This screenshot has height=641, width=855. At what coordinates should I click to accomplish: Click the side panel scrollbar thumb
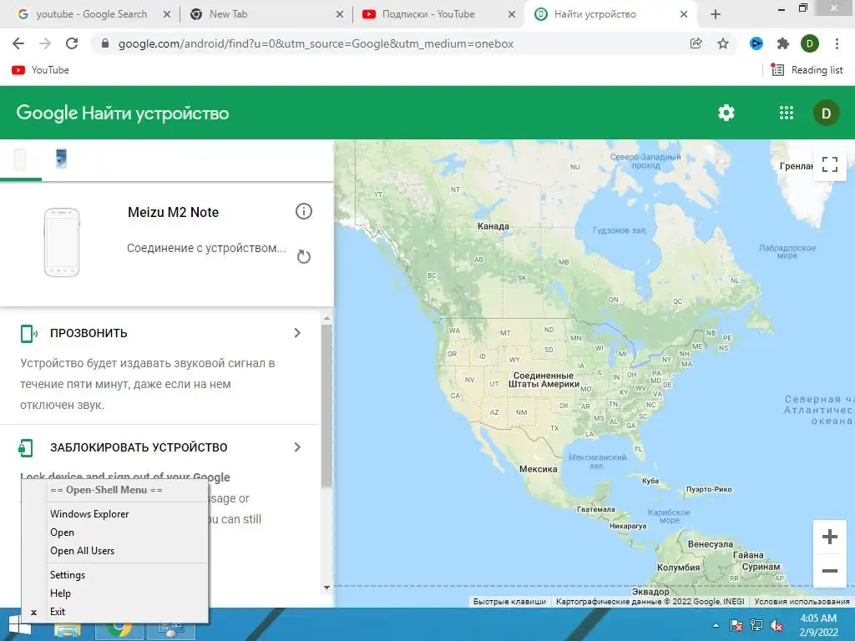click(x=327, y=406)
